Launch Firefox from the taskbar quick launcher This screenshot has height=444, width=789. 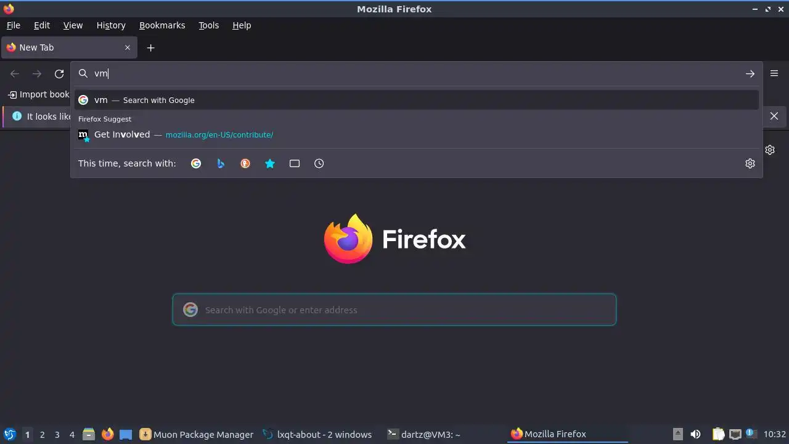107,434
